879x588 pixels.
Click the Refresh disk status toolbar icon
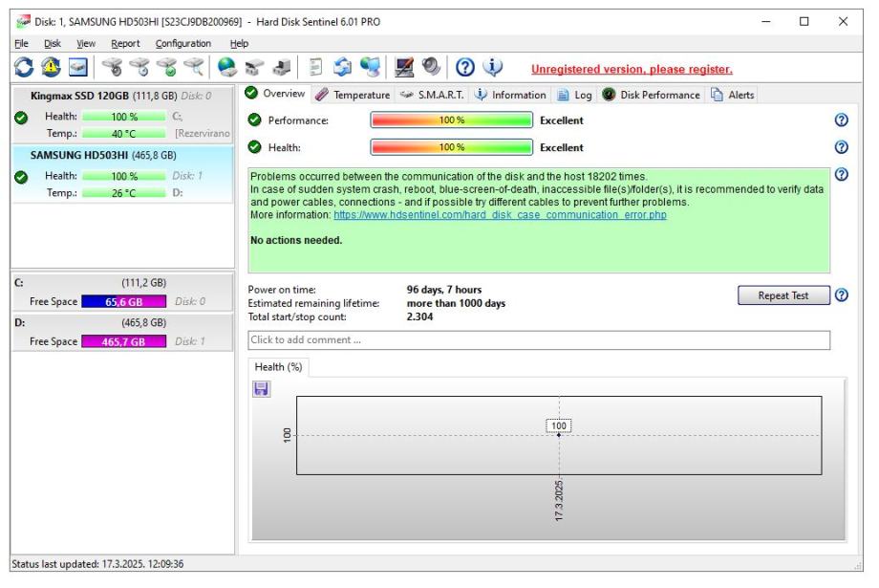click(24, 69)
